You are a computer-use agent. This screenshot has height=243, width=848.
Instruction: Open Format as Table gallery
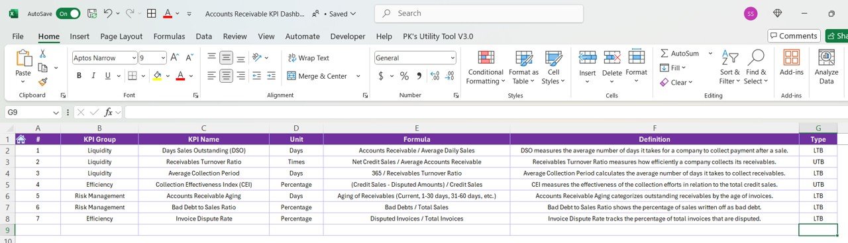tap(523, 68)
